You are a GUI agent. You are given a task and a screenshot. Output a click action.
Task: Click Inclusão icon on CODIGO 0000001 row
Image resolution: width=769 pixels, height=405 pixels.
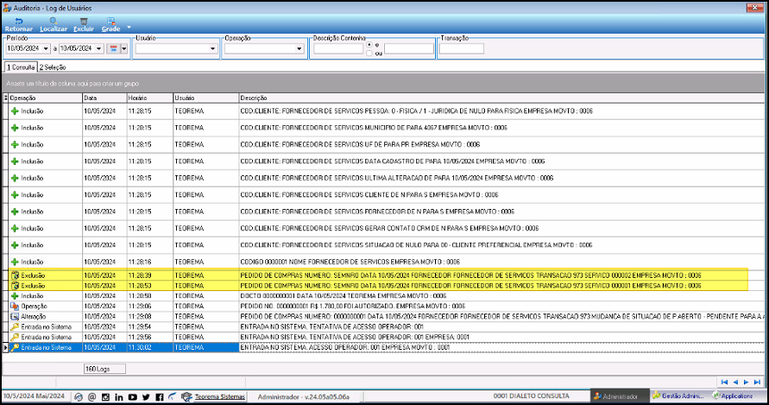click(15, 262)
